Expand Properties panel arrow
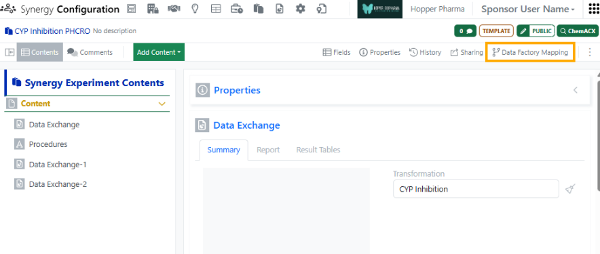This screenshot has height=254, width=600. [575, 90]
